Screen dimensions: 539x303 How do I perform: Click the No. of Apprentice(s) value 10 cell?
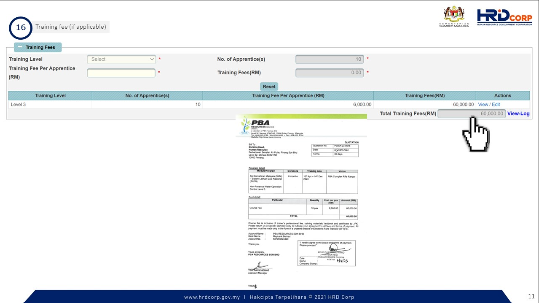tap(147, 104)
